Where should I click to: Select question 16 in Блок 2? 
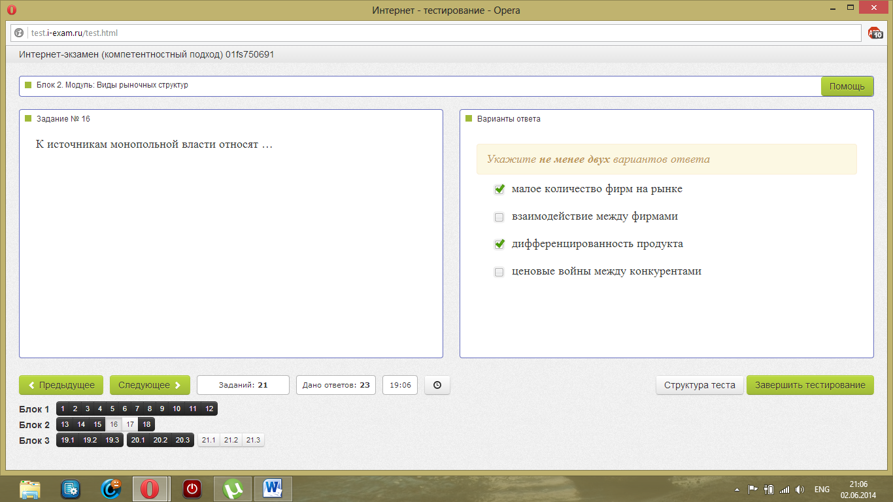(114, 424)
